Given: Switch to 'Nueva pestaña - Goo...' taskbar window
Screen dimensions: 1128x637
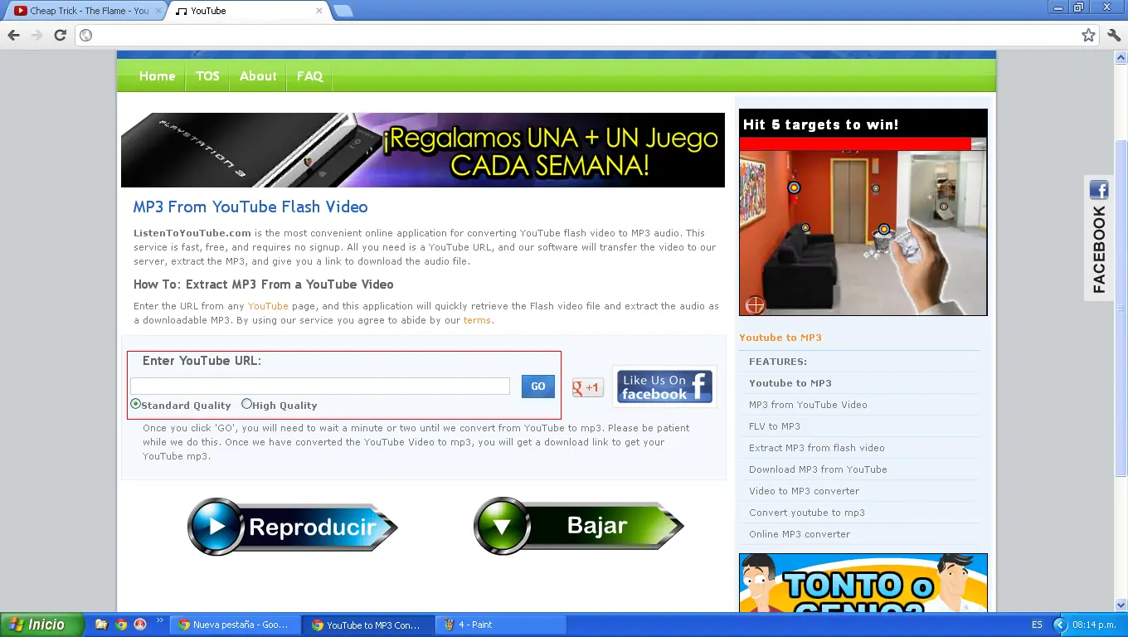Looking at the screenshot, I should (x=235, y=625).
